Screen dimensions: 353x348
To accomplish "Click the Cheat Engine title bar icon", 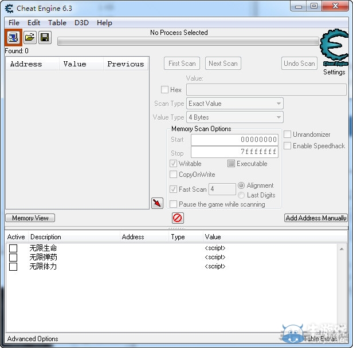I will coord(9,9).
